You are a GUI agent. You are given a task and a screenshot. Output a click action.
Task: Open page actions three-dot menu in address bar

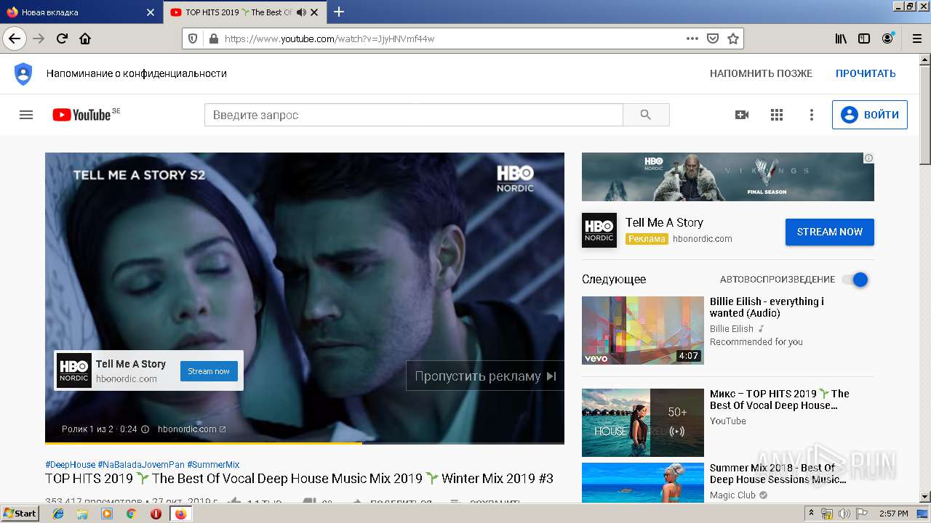[692, 38]
